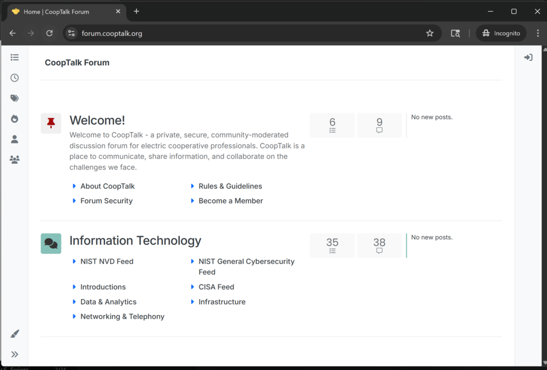Screen dimensions: 547x370
Task: Open the Networking & Telephony board
Action: [122, 316]
